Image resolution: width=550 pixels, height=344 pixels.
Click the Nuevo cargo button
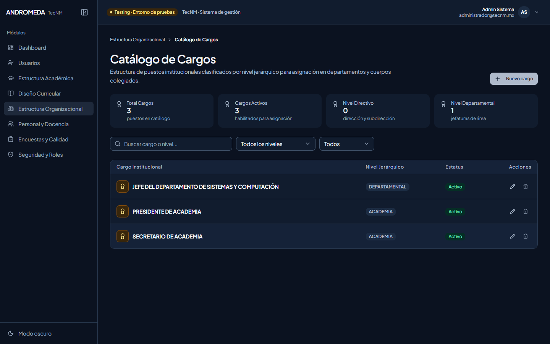[x=514, y=79]
